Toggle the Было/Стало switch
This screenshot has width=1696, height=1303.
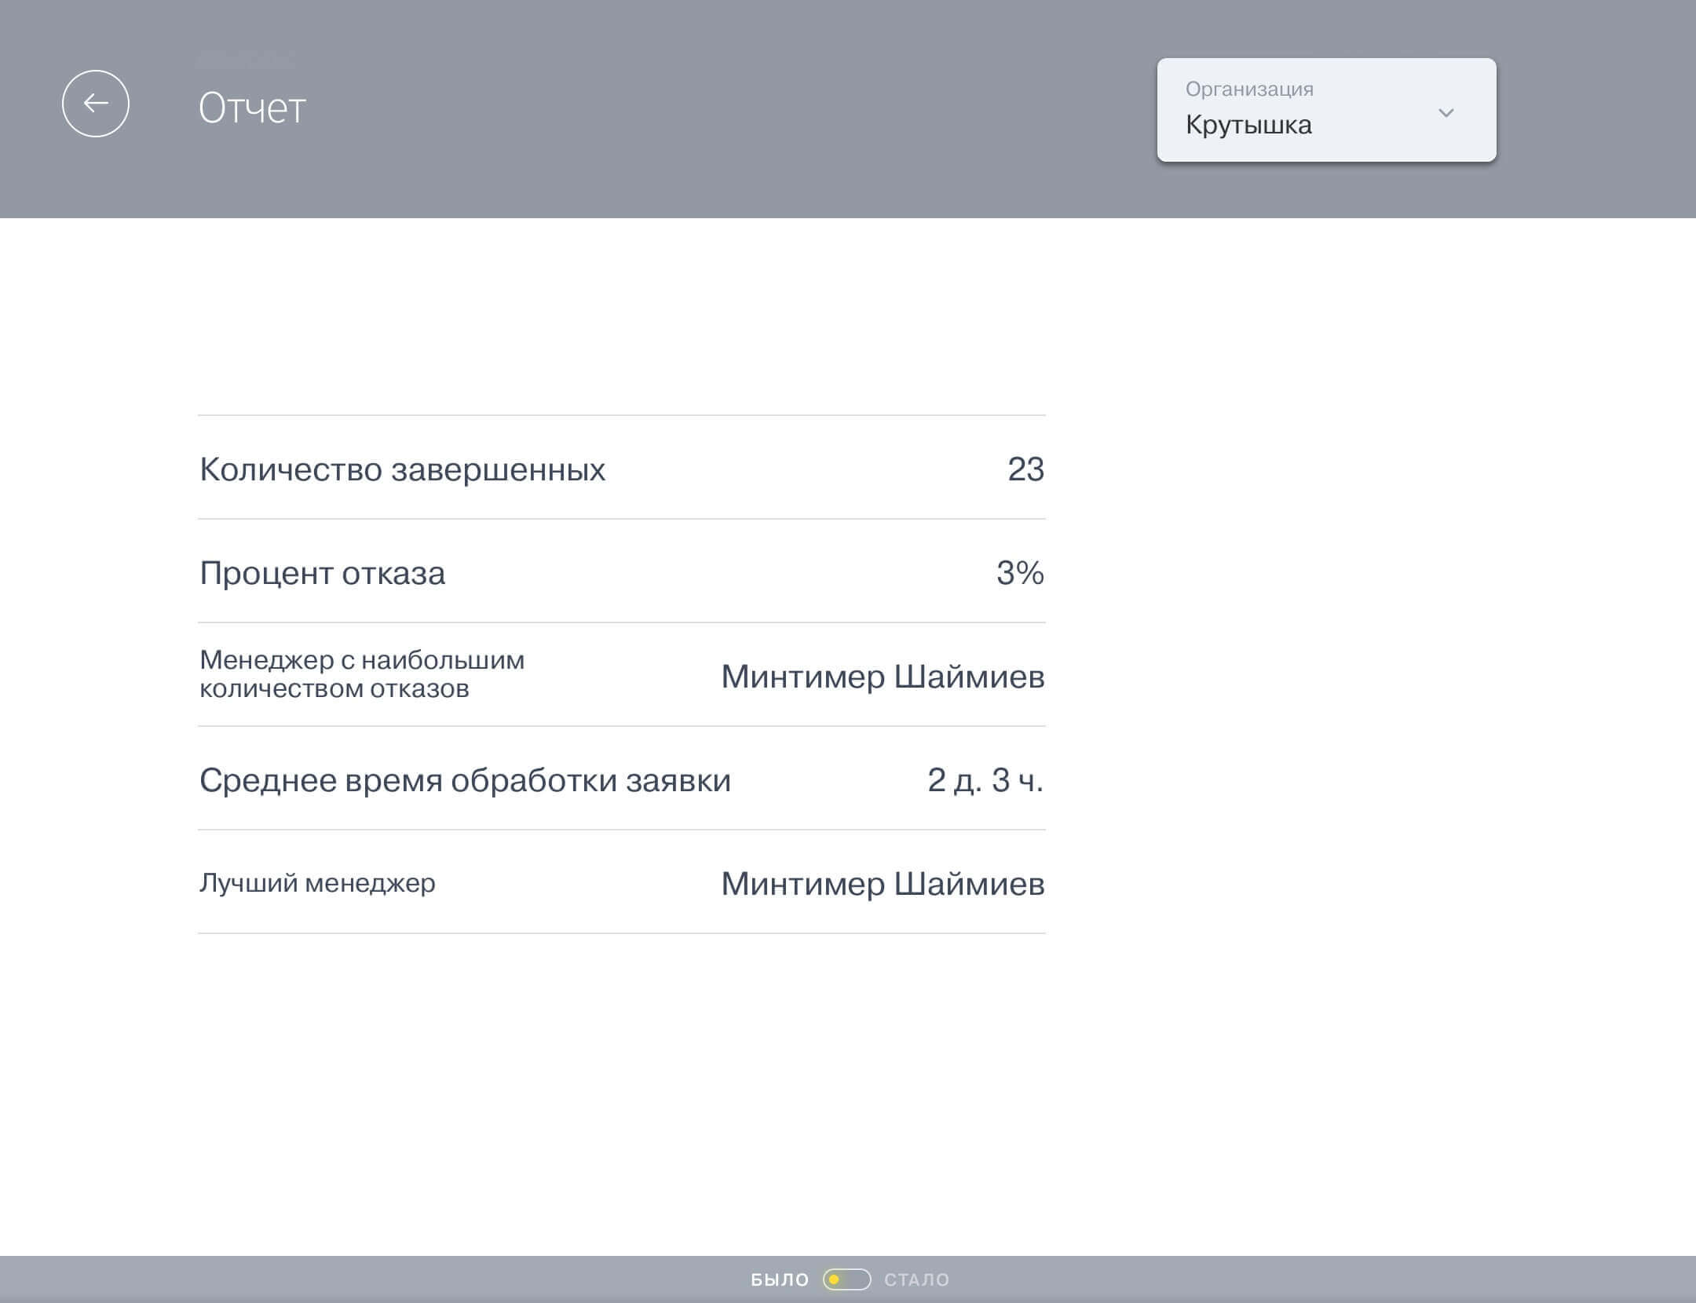[846, 1279]
